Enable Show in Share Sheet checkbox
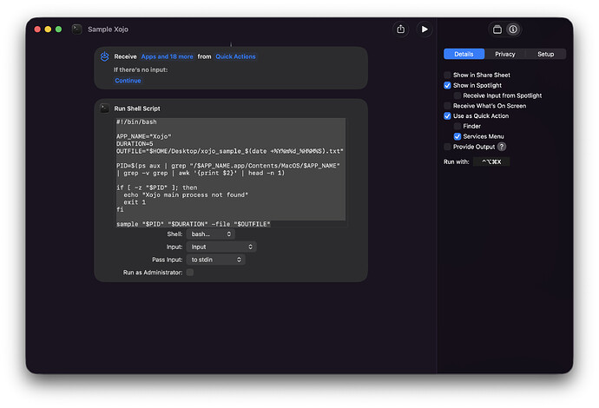Image resolution: width=599 pixels, height=408 pixels. pos(447,75)
